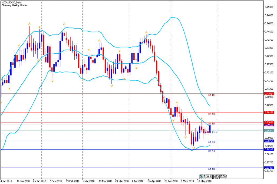Click the W1 R2 line label
The width and height of the screenshot is (277, 184).
[211, 114]
